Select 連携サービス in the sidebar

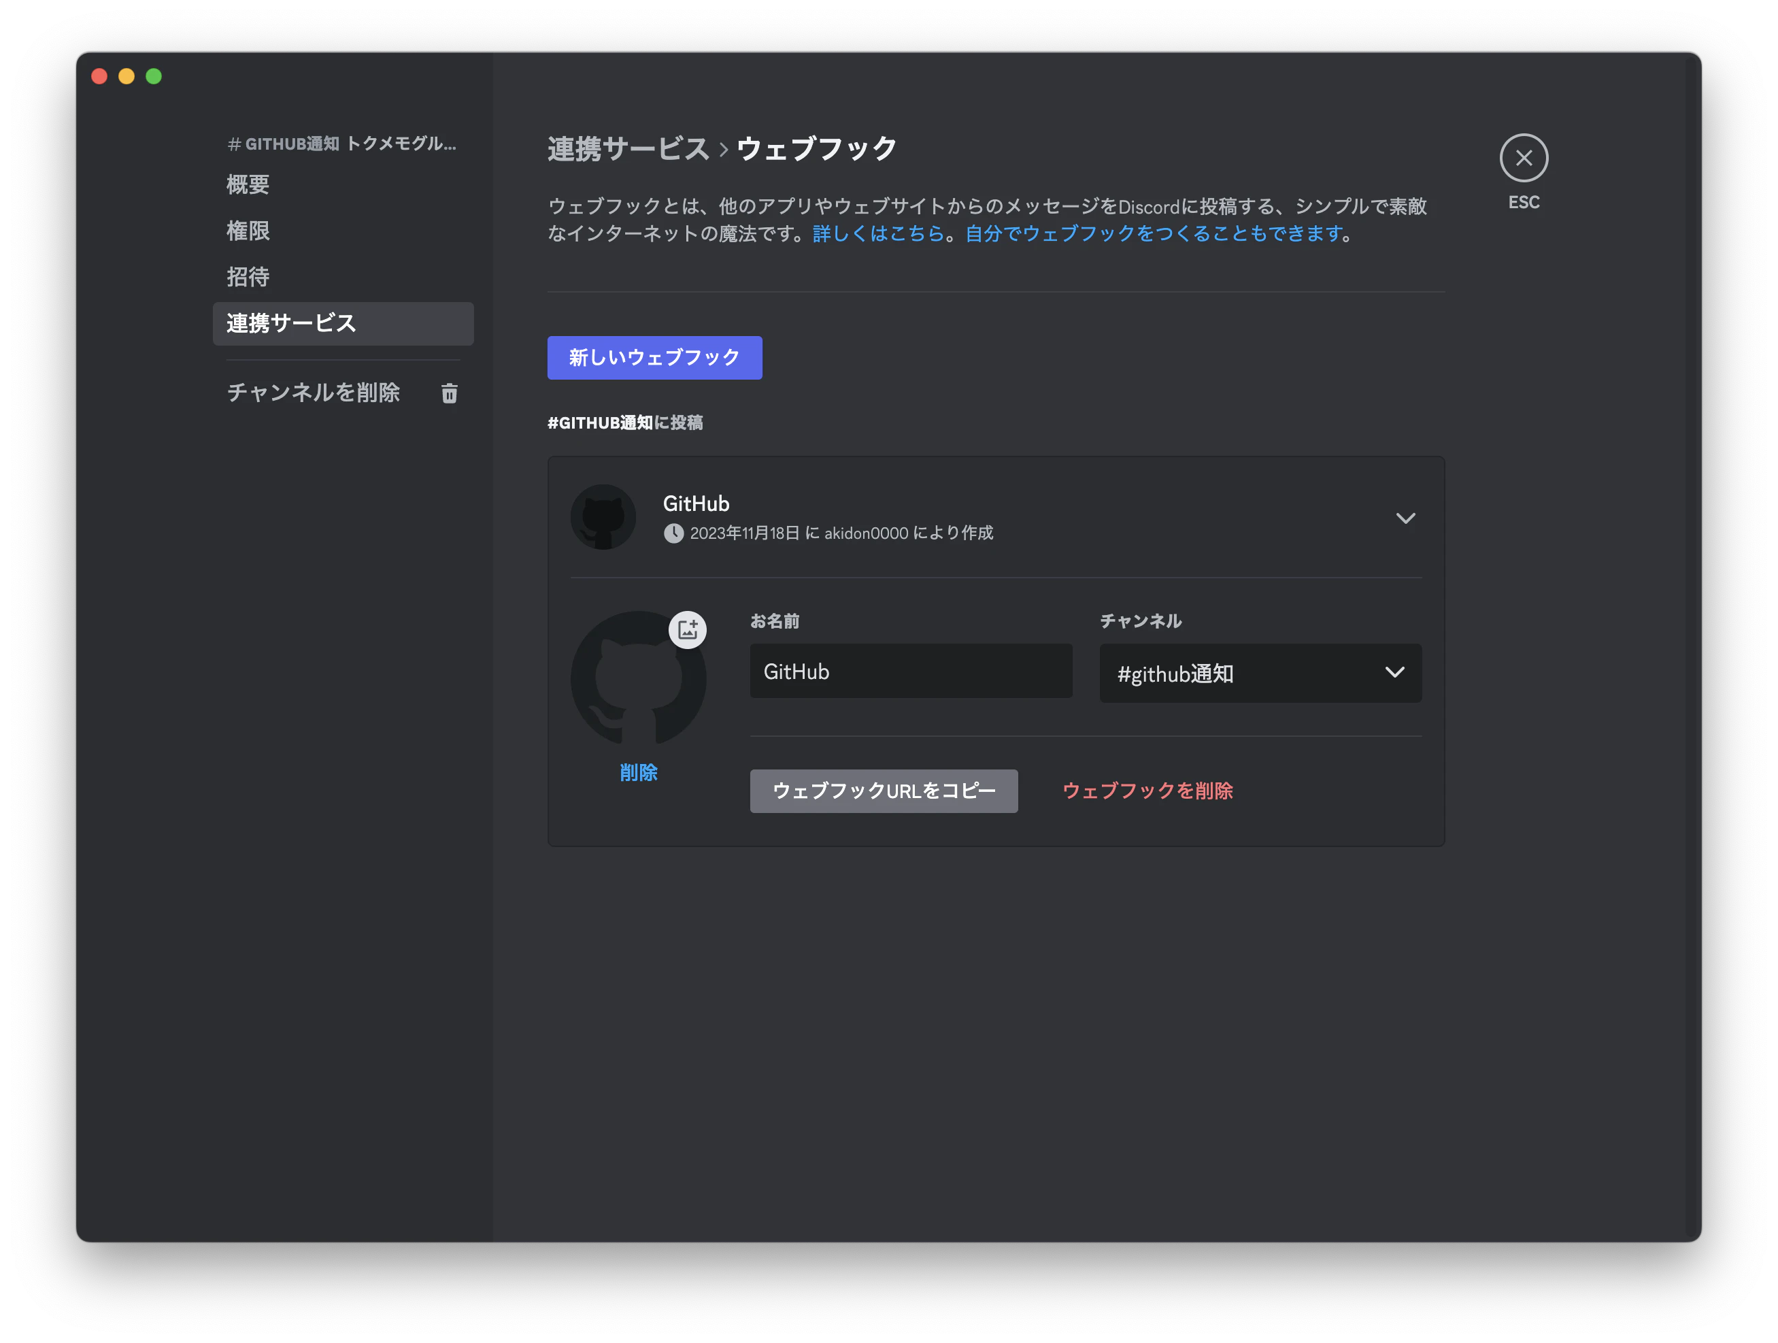(x=292, y=323)
